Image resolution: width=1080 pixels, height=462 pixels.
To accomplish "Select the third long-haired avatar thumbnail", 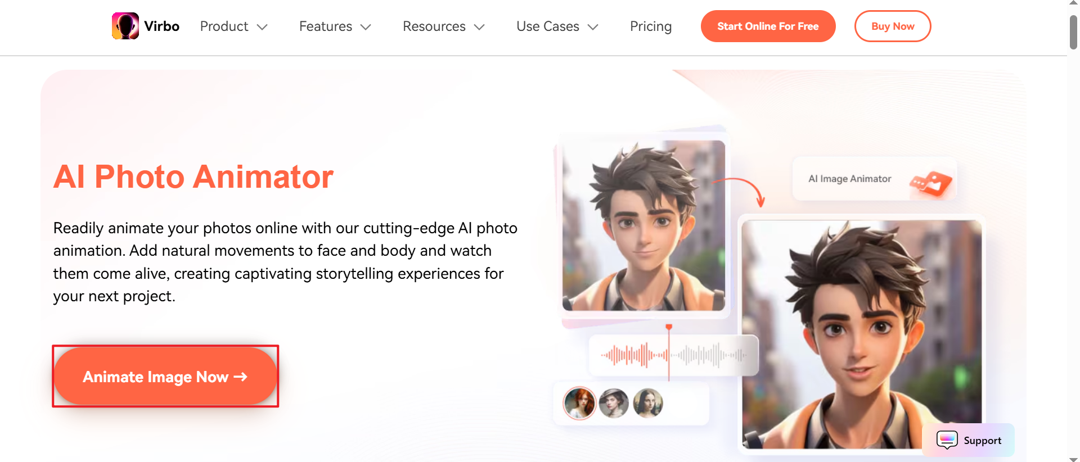I will coord(648,403).
